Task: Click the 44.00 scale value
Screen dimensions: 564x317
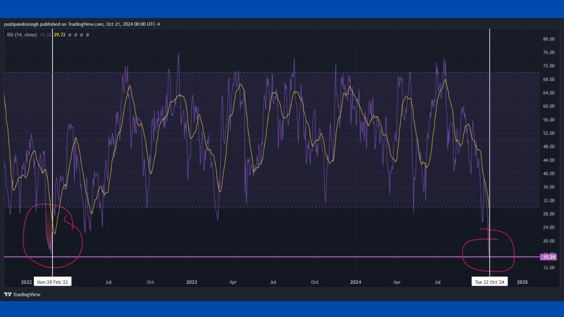Action: pos(549,160)
